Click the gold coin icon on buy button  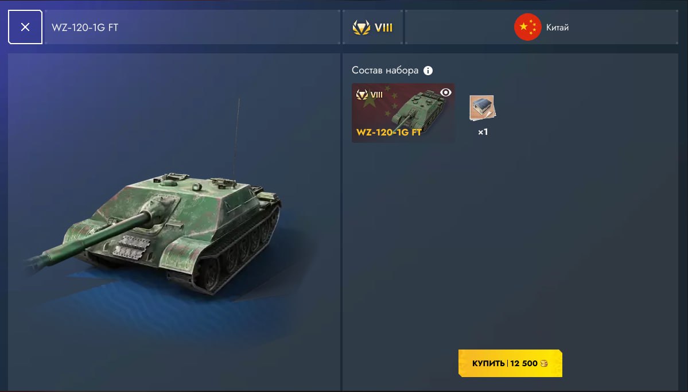click(544, 363)
